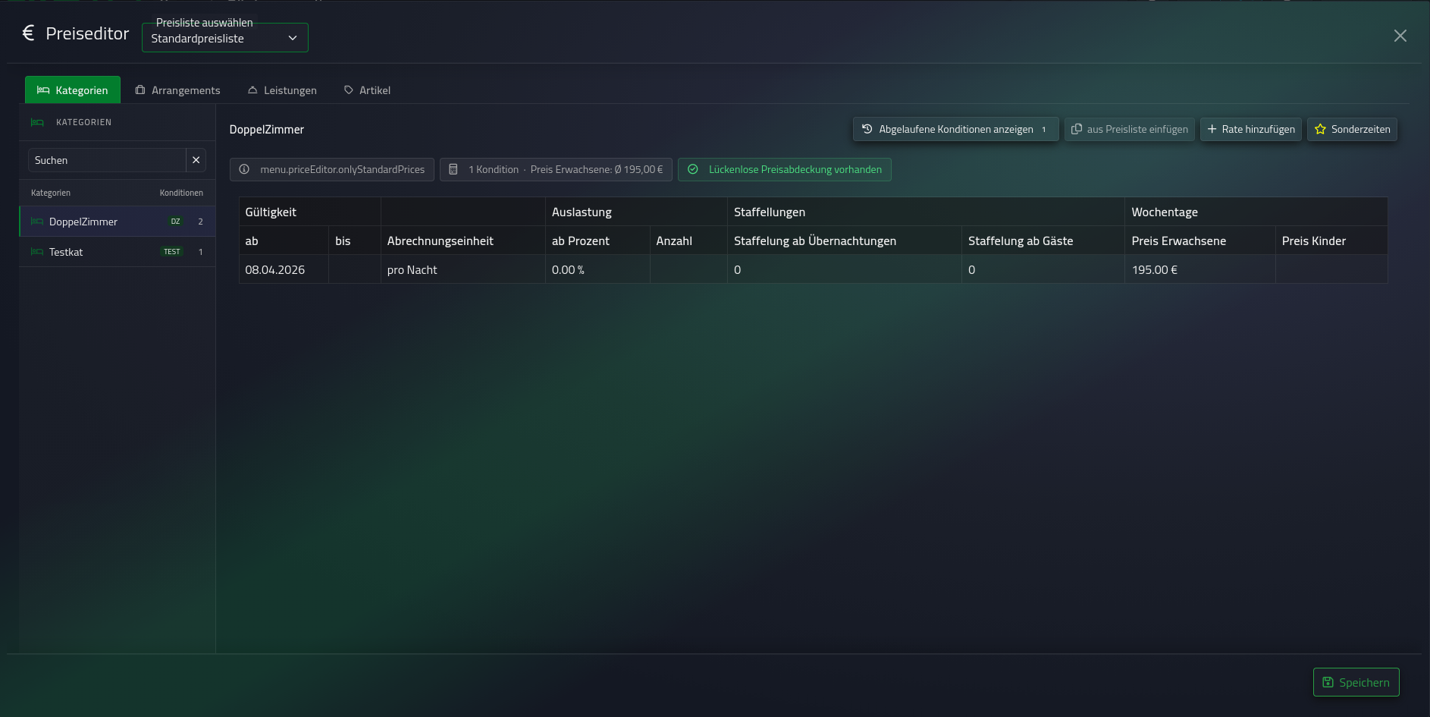This screenshot has width=1430, height=717.
Task: Click the TEST badge on Testkat
Action: coord(172,252)
